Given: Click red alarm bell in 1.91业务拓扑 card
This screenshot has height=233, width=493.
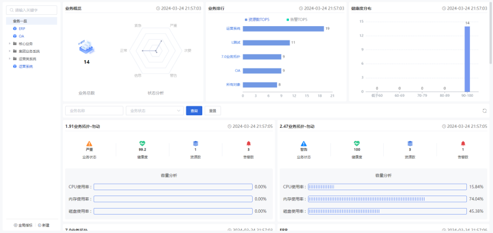Looking at the screenshot, I should tap(249, 144).
